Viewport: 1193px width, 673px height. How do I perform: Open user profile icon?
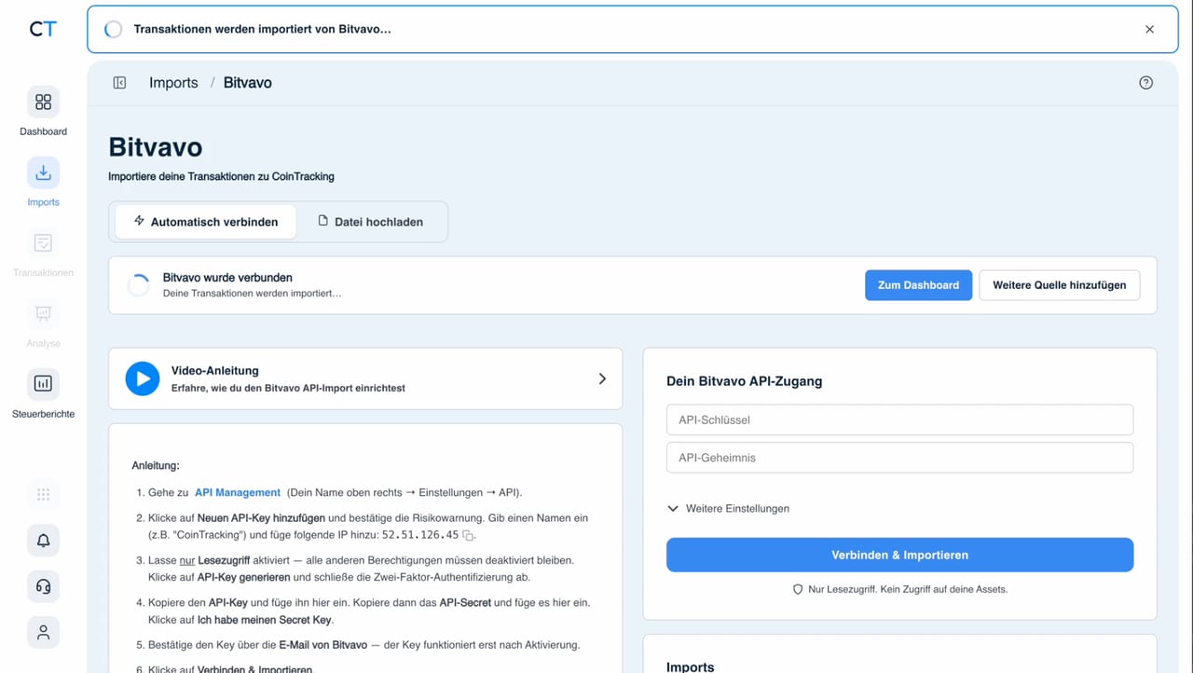pos(43,632)
